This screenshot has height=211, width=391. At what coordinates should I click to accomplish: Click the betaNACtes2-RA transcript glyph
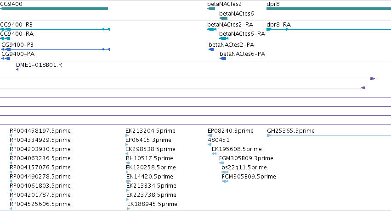click(212, 29)
